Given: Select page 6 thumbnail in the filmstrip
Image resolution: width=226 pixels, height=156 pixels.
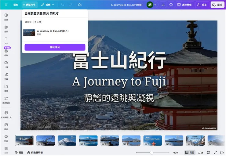Looking at the screenshot, I should click(131, 140).
